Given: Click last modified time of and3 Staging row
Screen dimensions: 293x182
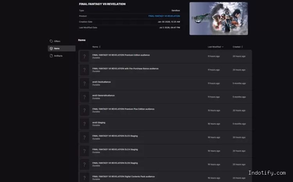Looking at the screenshot, I should click(x=214, y=124).
